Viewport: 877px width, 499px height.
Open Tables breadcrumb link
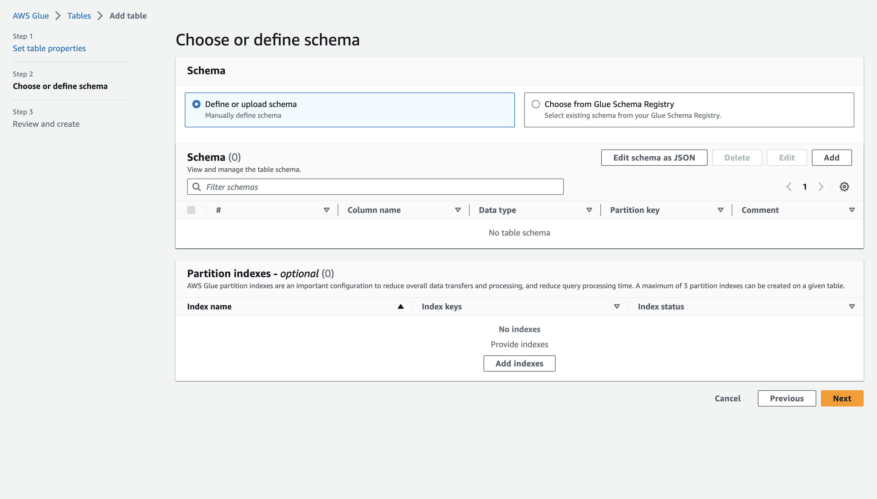(79, 16)
